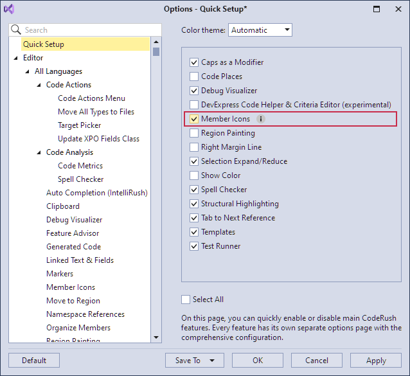Select Quick Setup in the tree

85,44
